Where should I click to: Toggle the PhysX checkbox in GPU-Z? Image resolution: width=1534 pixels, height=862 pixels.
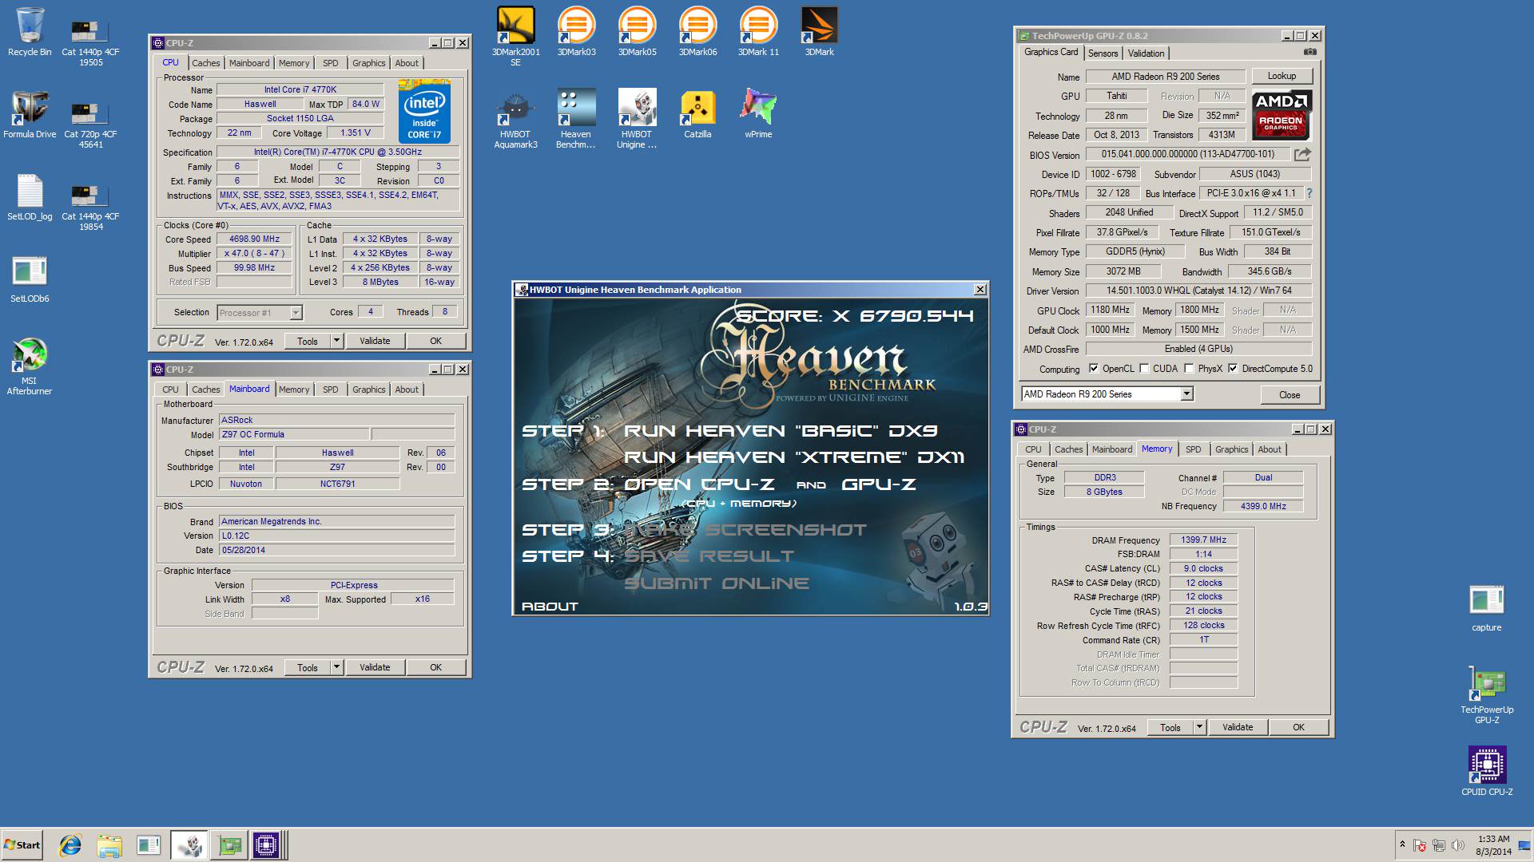point(1189,369)
